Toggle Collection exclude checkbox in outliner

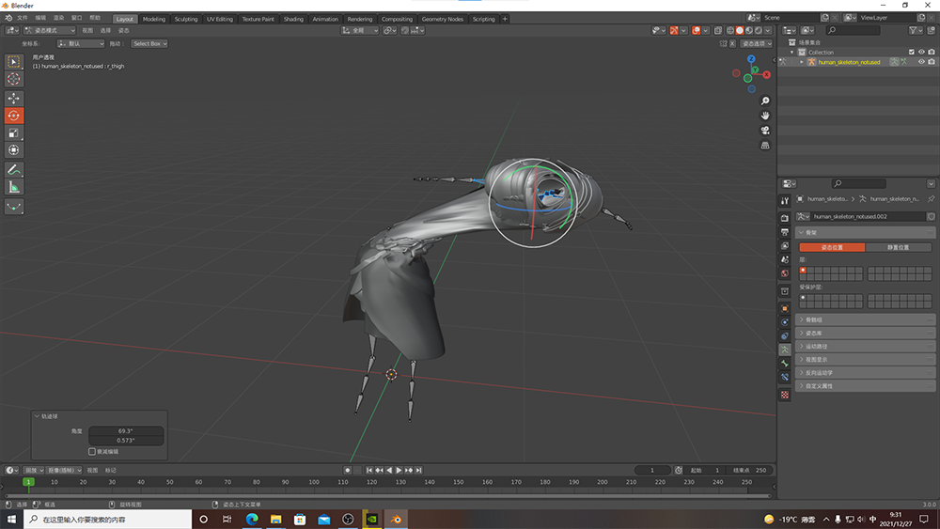click(912, 52)
